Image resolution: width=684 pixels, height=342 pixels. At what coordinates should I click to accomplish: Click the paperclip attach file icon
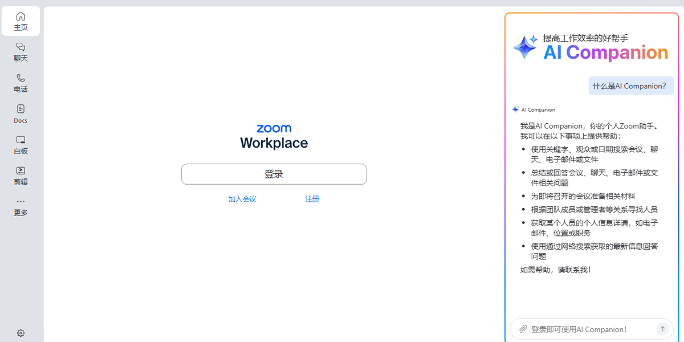(x=523, y=329)
